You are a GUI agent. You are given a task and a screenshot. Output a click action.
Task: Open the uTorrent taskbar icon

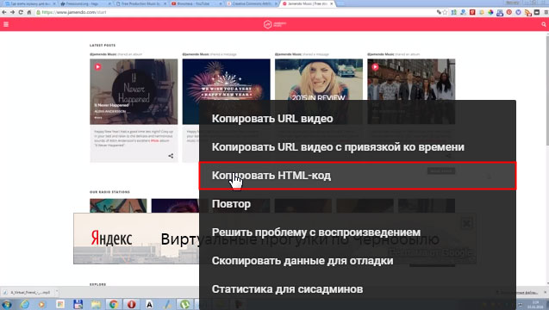[x=184, y=304]
